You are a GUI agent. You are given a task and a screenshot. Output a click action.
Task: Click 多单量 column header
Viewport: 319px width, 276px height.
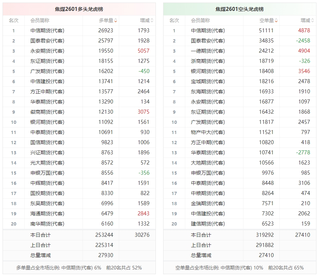point(106,21)
